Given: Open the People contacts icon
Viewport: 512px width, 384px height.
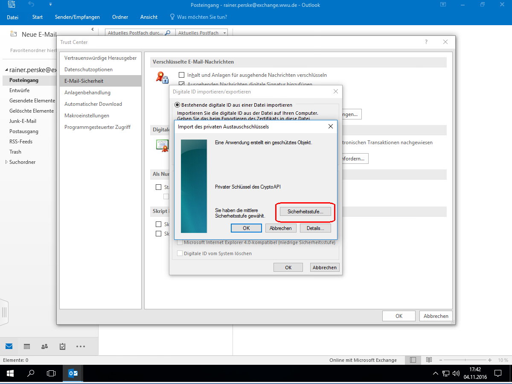Looking at the screenshot, I should coord(44,346).
